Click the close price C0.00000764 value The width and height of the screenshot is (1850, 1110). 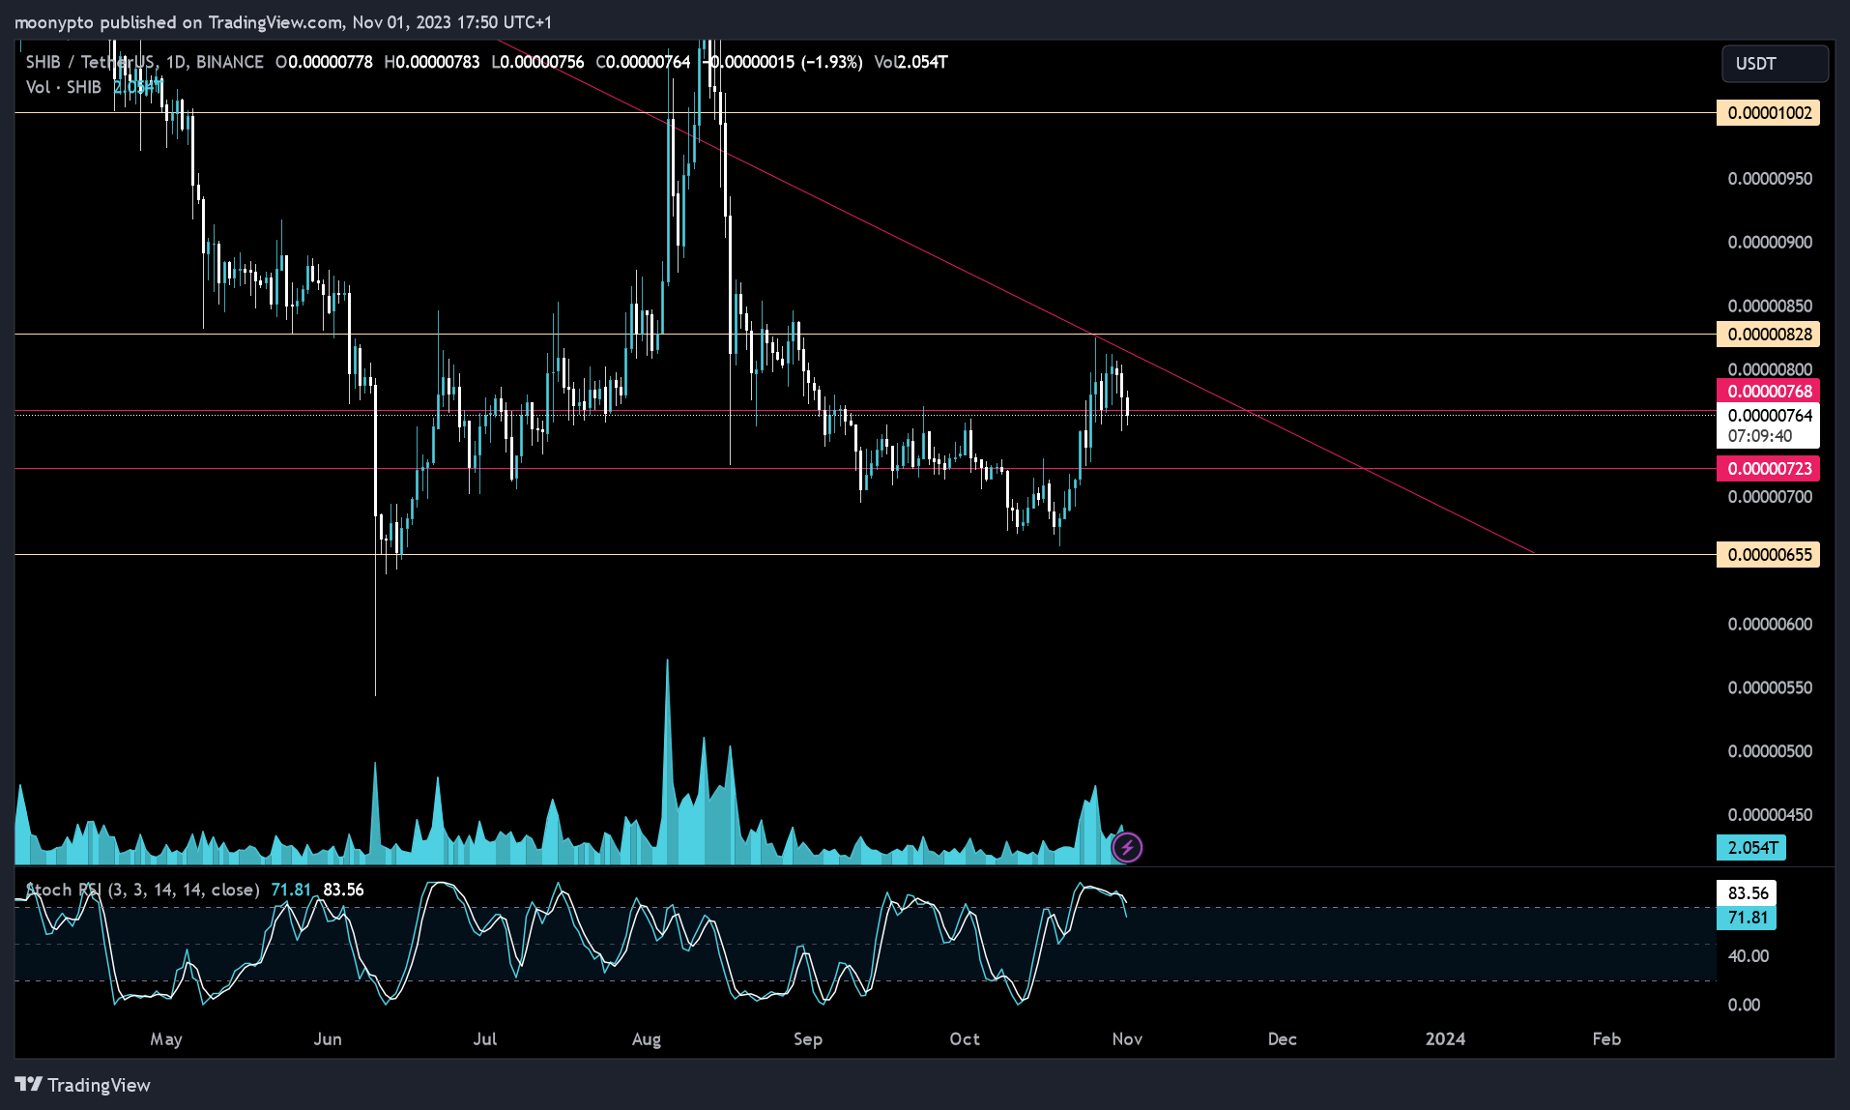click(643, 62)
